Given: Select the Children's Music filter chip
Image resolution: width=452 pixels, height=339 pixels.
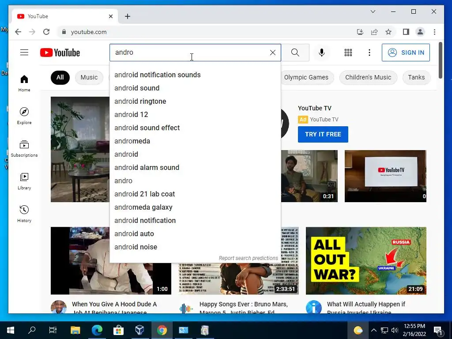Looking at the screenshot, I should click(368, 77).
